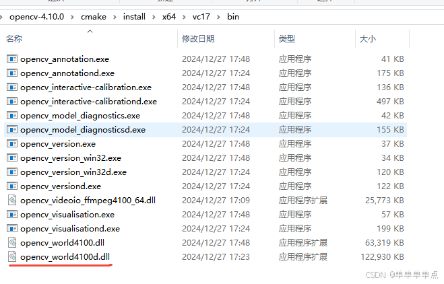The height and width of the screenshot is (284, 444).
Task: Expand chevron after opencv-4.10.0 in path
Action: tap(73, 17)
